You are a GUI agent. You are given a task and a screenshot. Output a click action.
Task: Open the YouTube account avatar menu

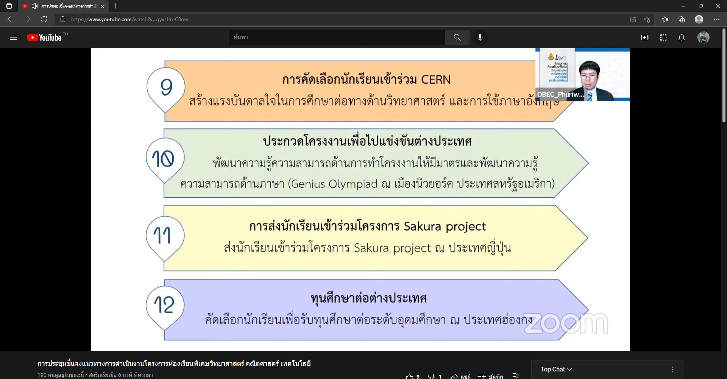704,37
